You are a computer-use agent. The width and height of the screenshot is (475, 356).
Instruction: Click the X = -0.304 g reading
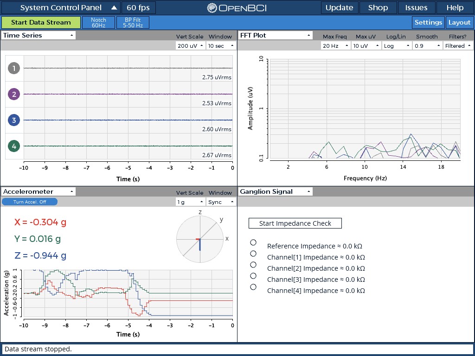40,222
